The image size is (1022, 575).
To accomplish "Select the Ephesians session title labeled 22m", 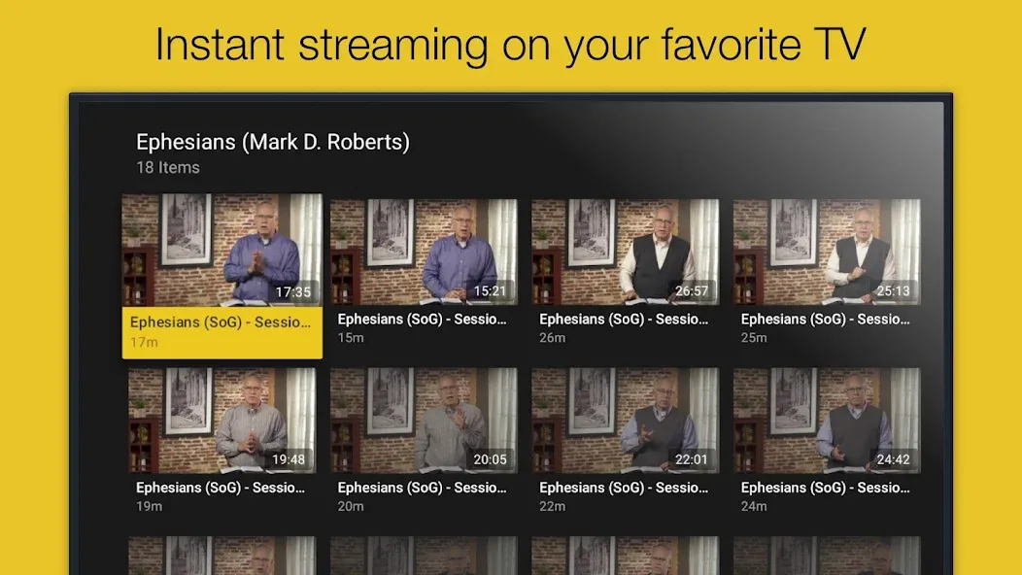I will tap(623, 488).
